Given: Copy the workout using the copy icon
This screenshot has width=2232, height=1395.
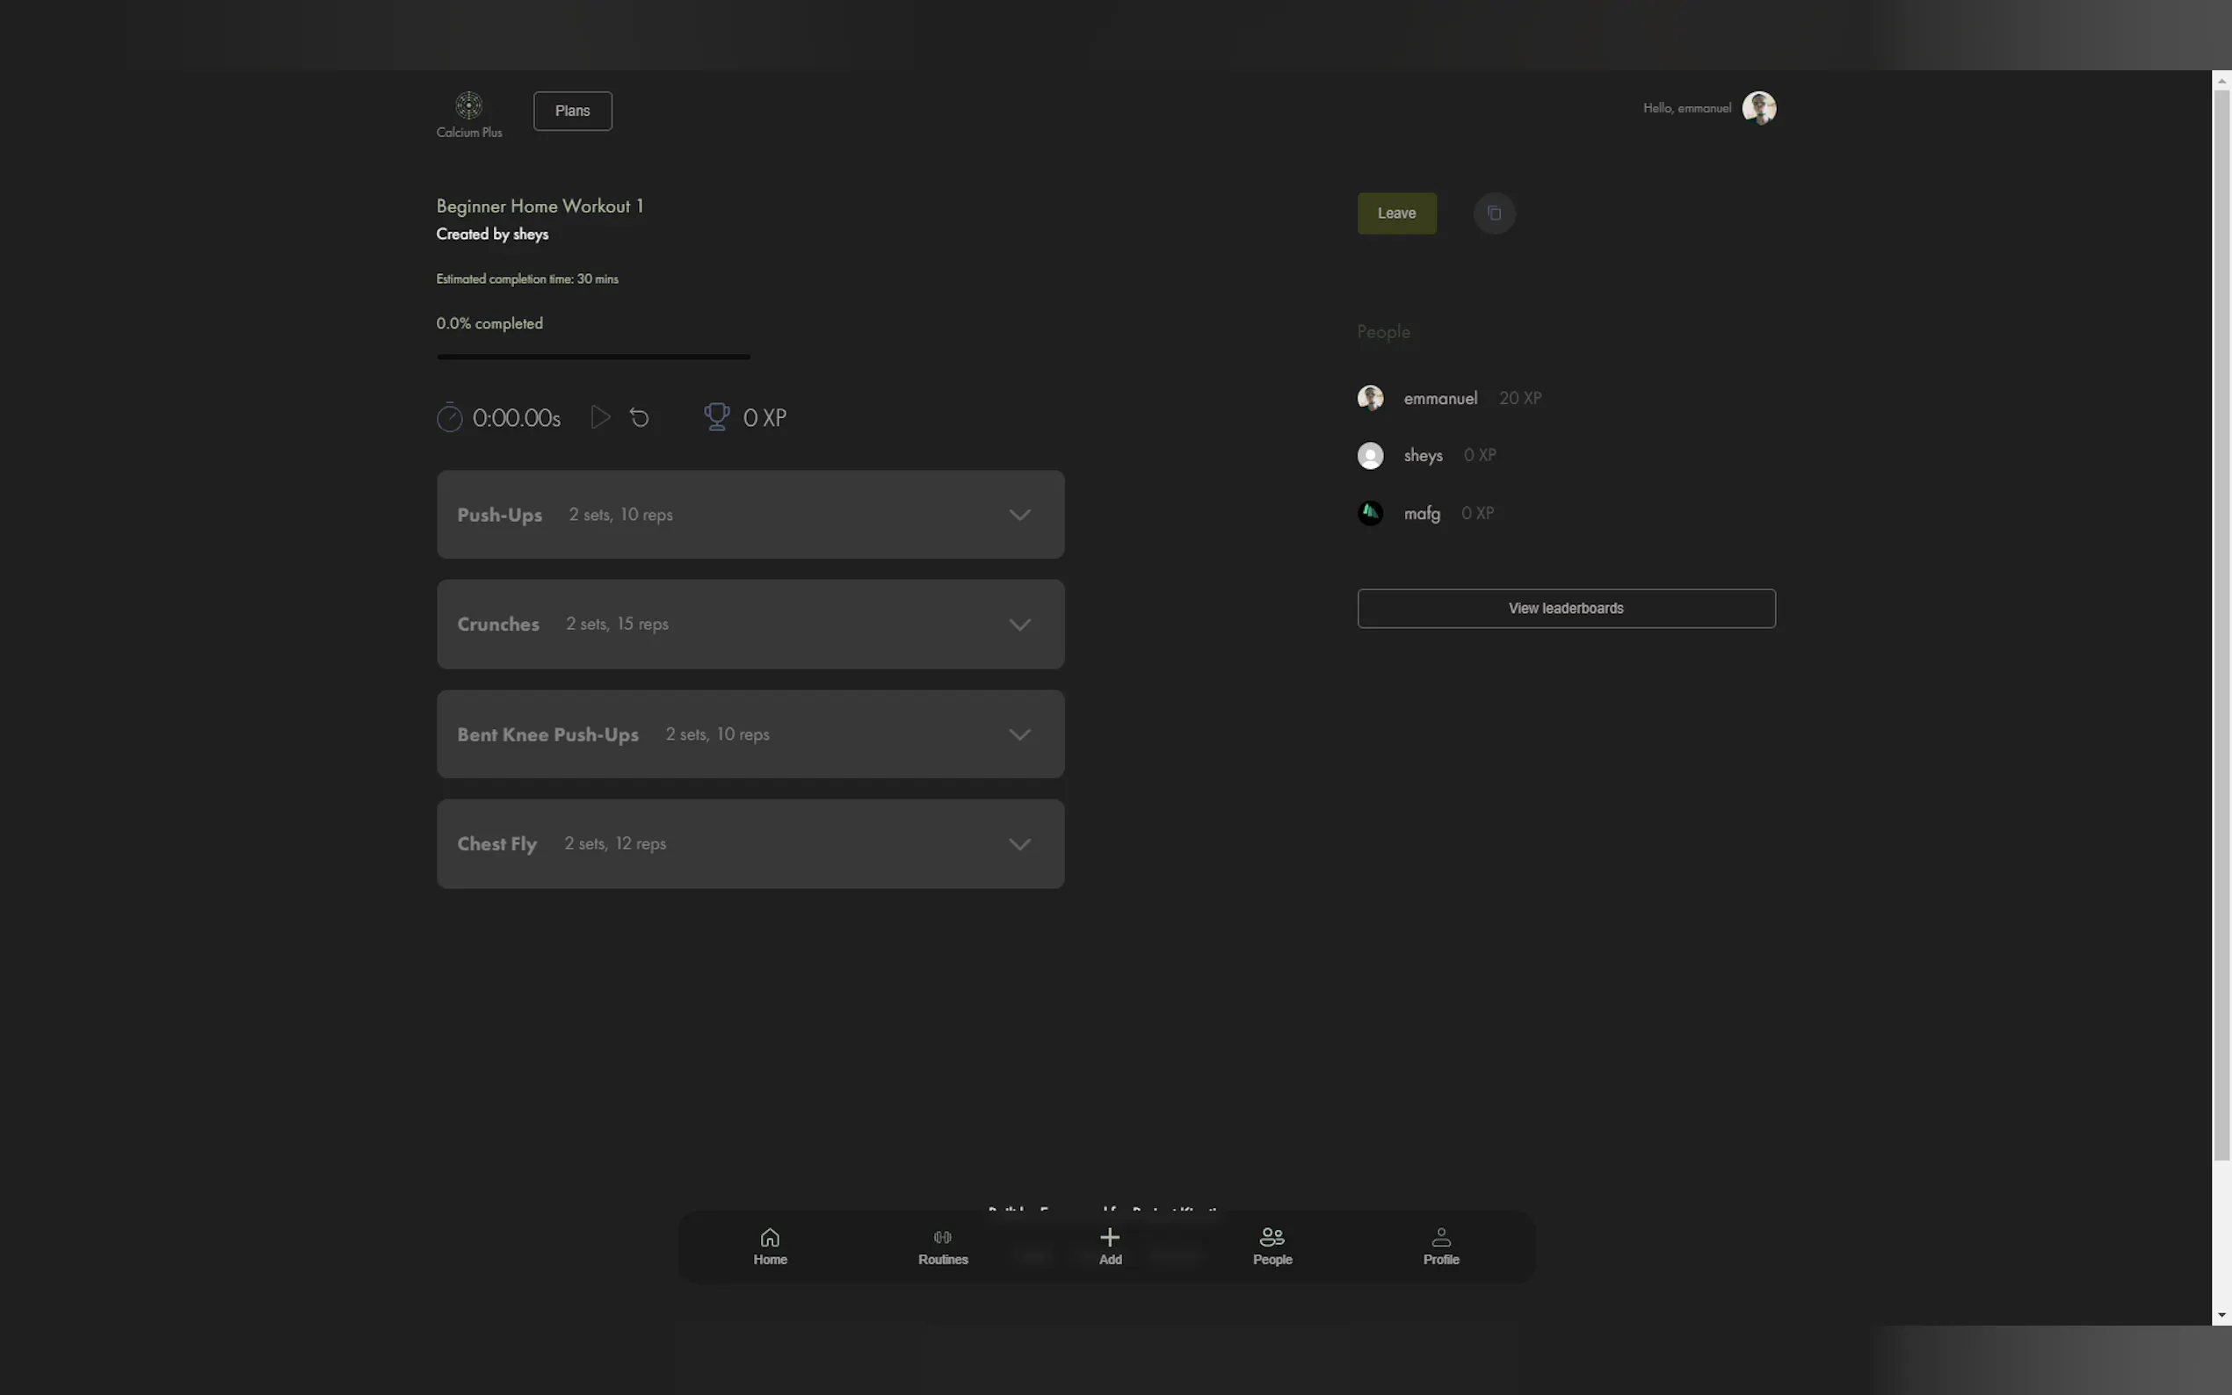Looking at the screenshot, I should coord(1494,213).
